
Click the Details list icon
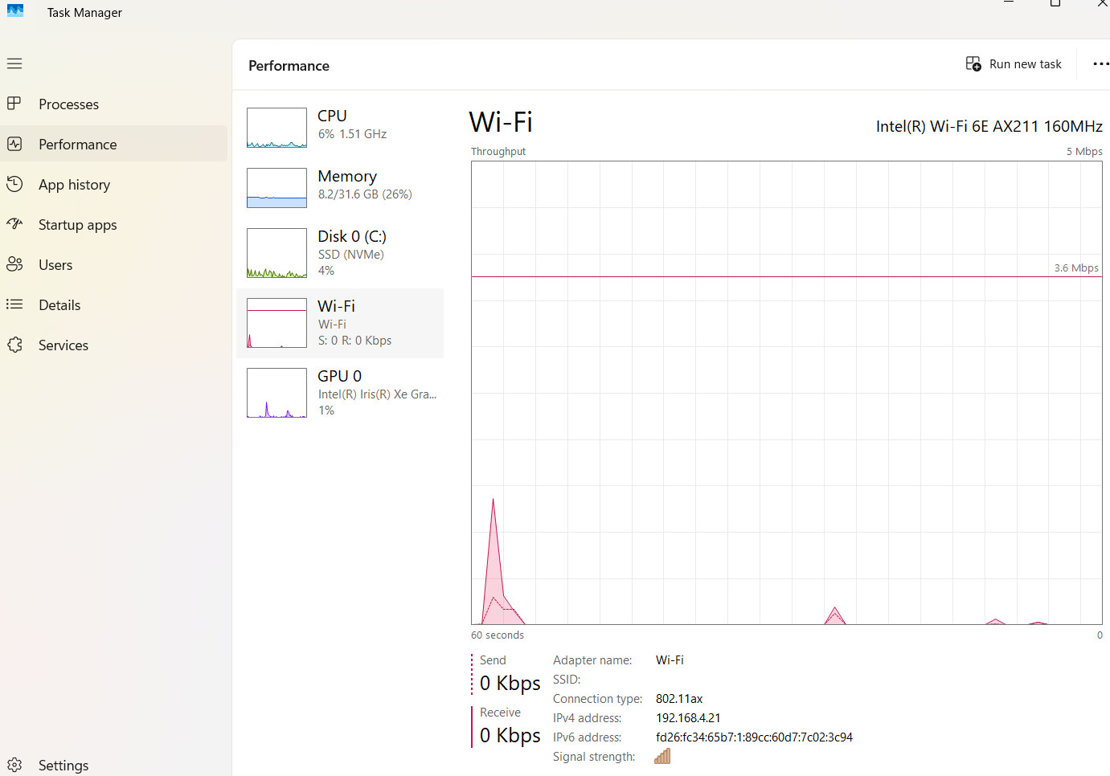point(14,304)
